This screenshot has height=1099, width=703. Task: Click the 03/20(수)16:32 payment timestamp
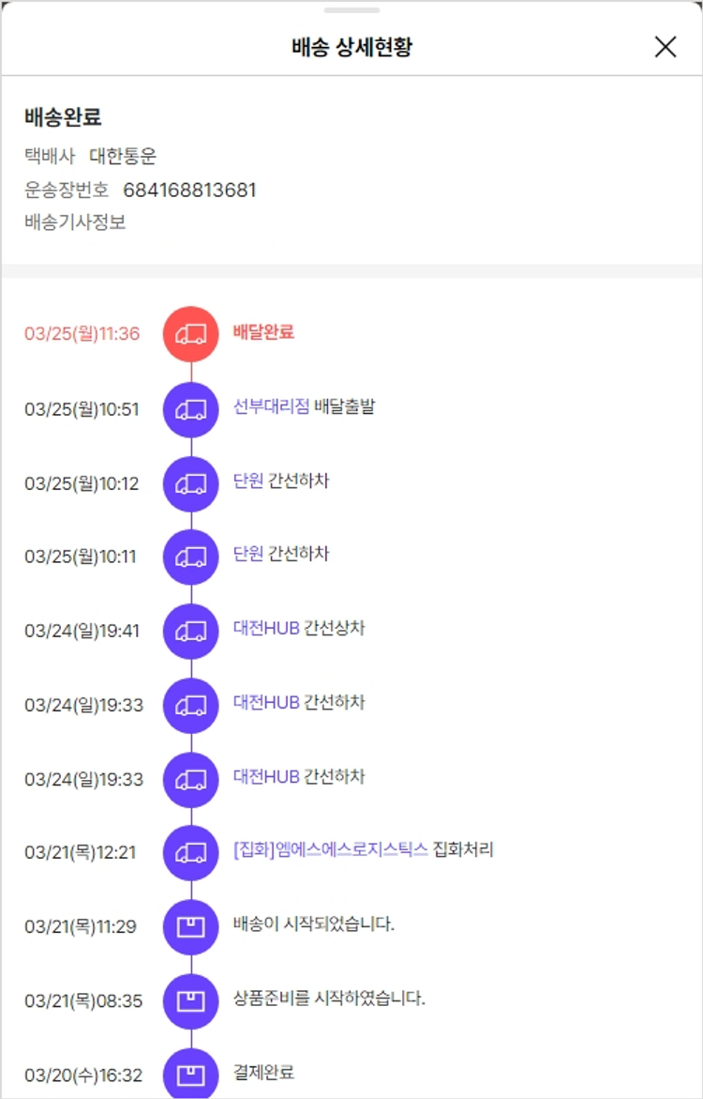click(83, 1075)
